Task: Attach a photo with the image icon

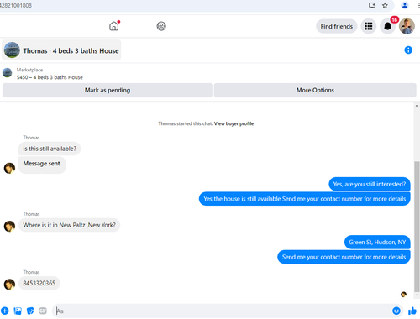Action: click(18, 311)
